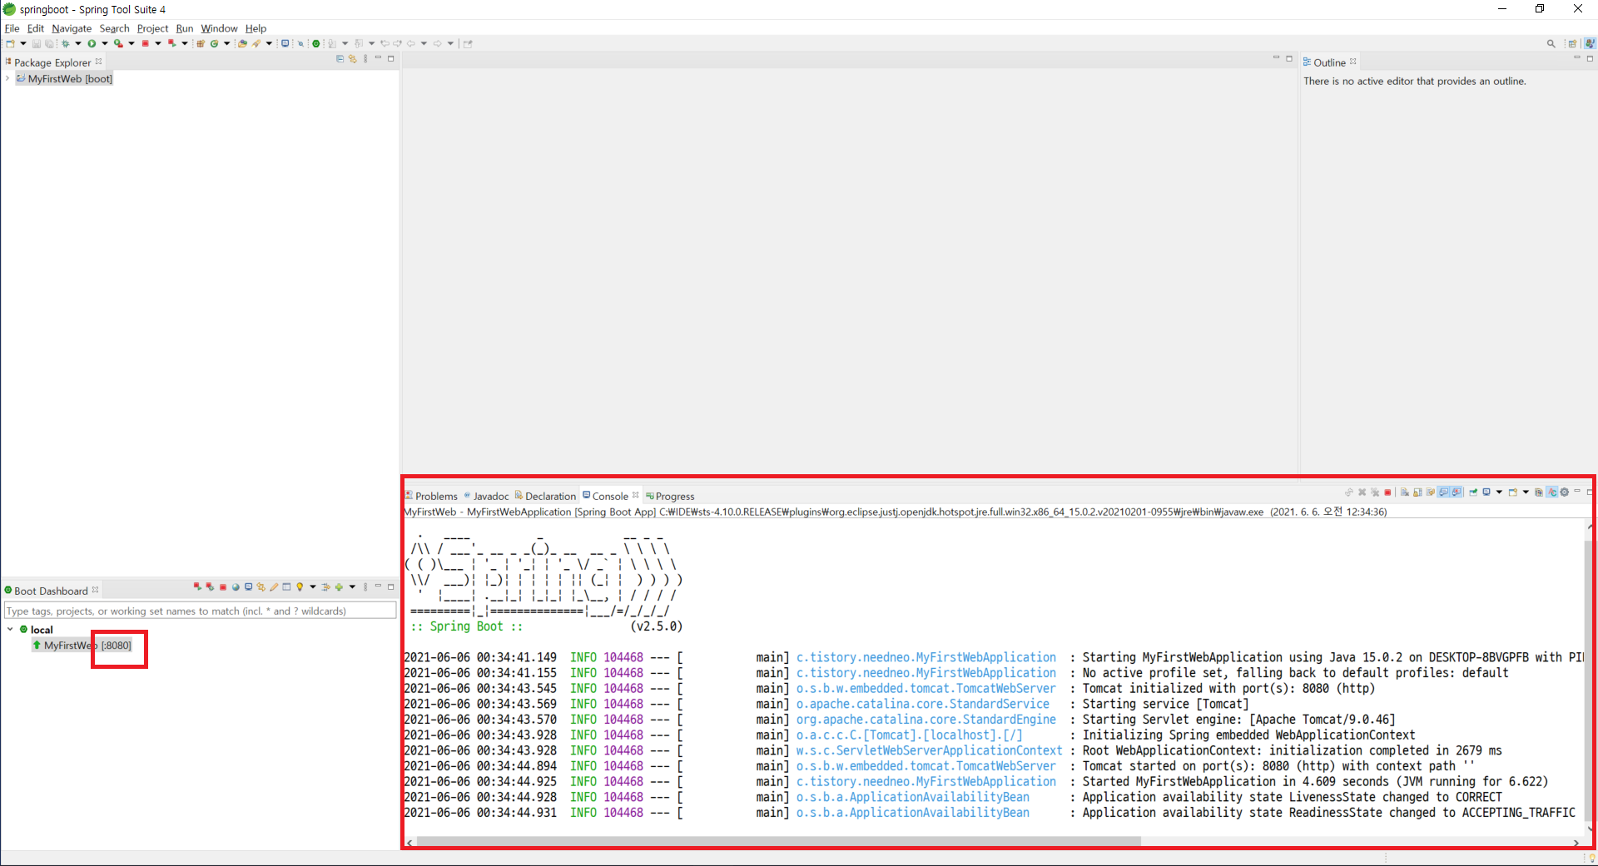Collapse the local node in Boot Dashboard
The height and width of the screenshot is (866, 1598).
pos(10,629)
